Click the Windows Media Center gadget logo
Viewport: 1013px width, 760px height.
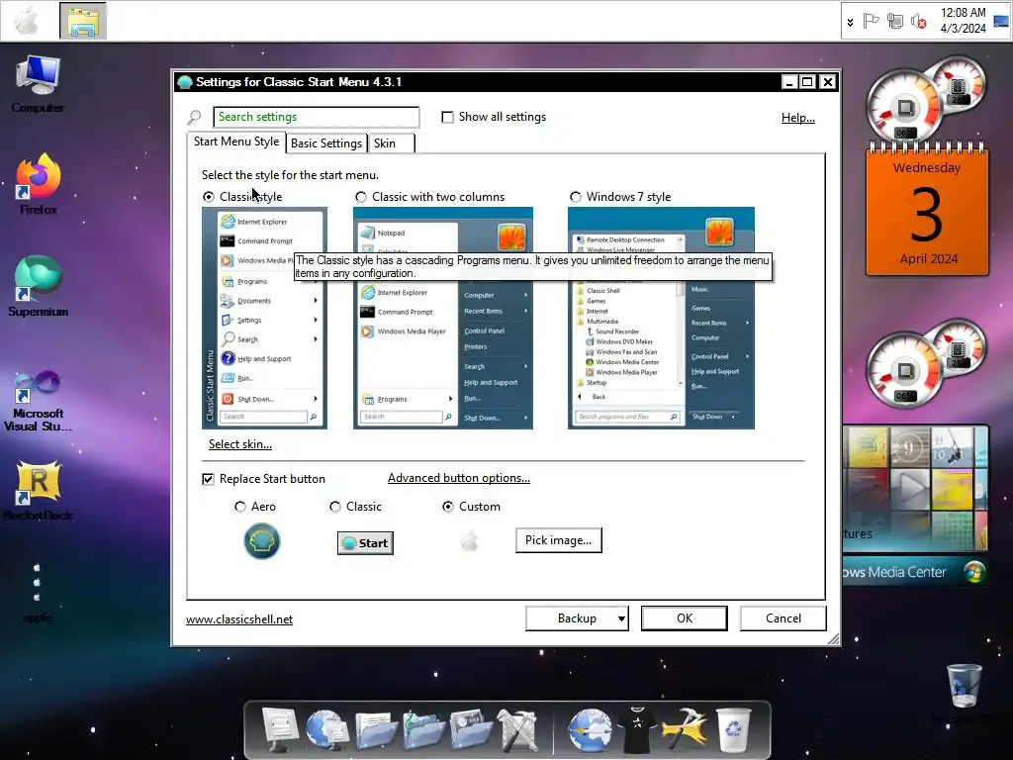[x=974, y=572]
